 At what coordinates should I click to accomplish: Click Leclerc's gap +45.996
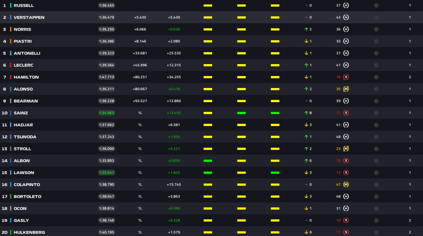(140, 65)
